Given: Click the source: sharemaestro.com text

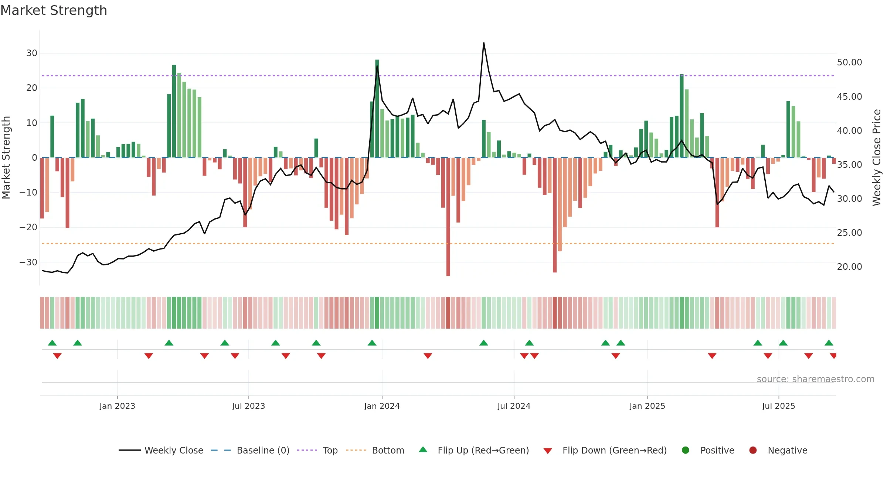Looking at the screenshot, I should (816, 379).
